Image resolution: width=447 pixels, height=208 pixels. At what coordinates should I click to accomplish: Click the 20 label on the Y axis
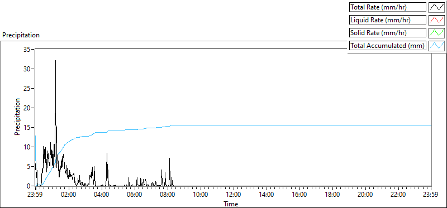click(x=26, y=108)
